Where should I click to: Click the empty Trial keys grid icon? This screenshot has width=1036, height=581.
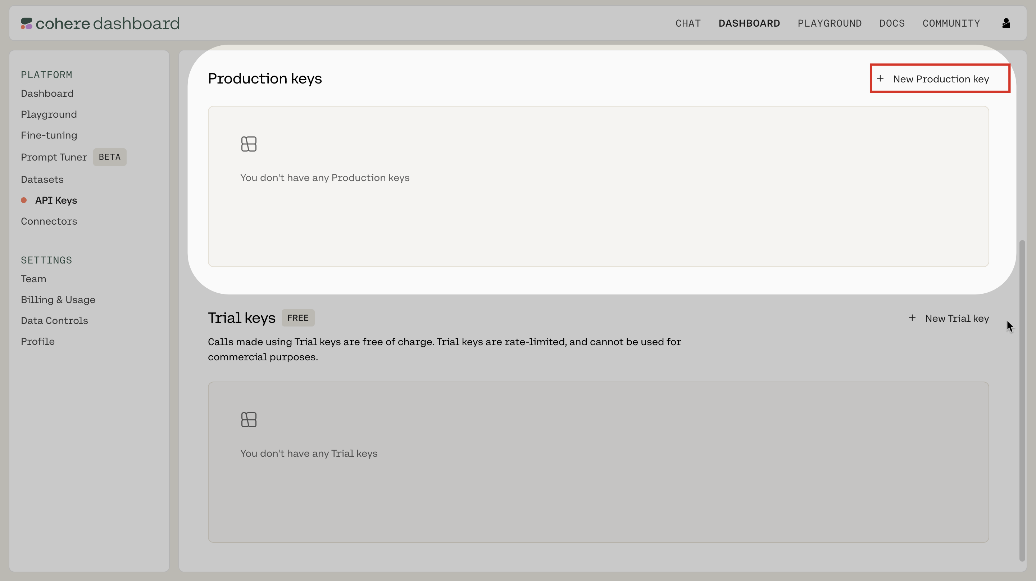coord(249,420)
